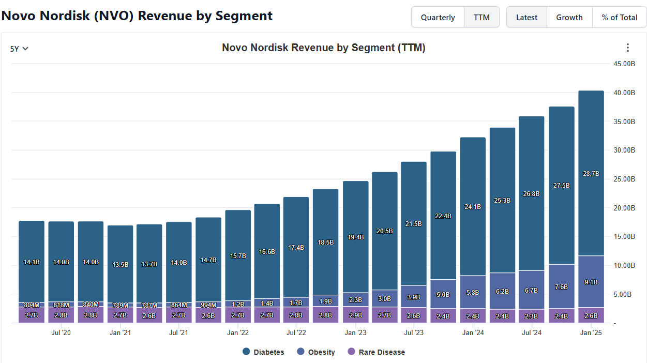
Task: Click the 17.4B Diabetes bar label
Action: point(296,248)
